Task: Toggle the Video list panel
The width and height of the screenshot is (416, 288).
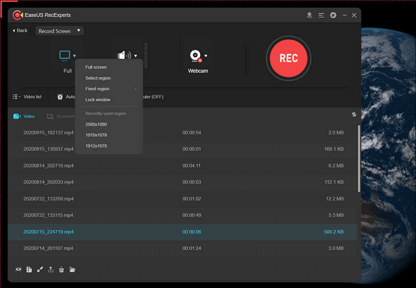Action: [27, 97]
